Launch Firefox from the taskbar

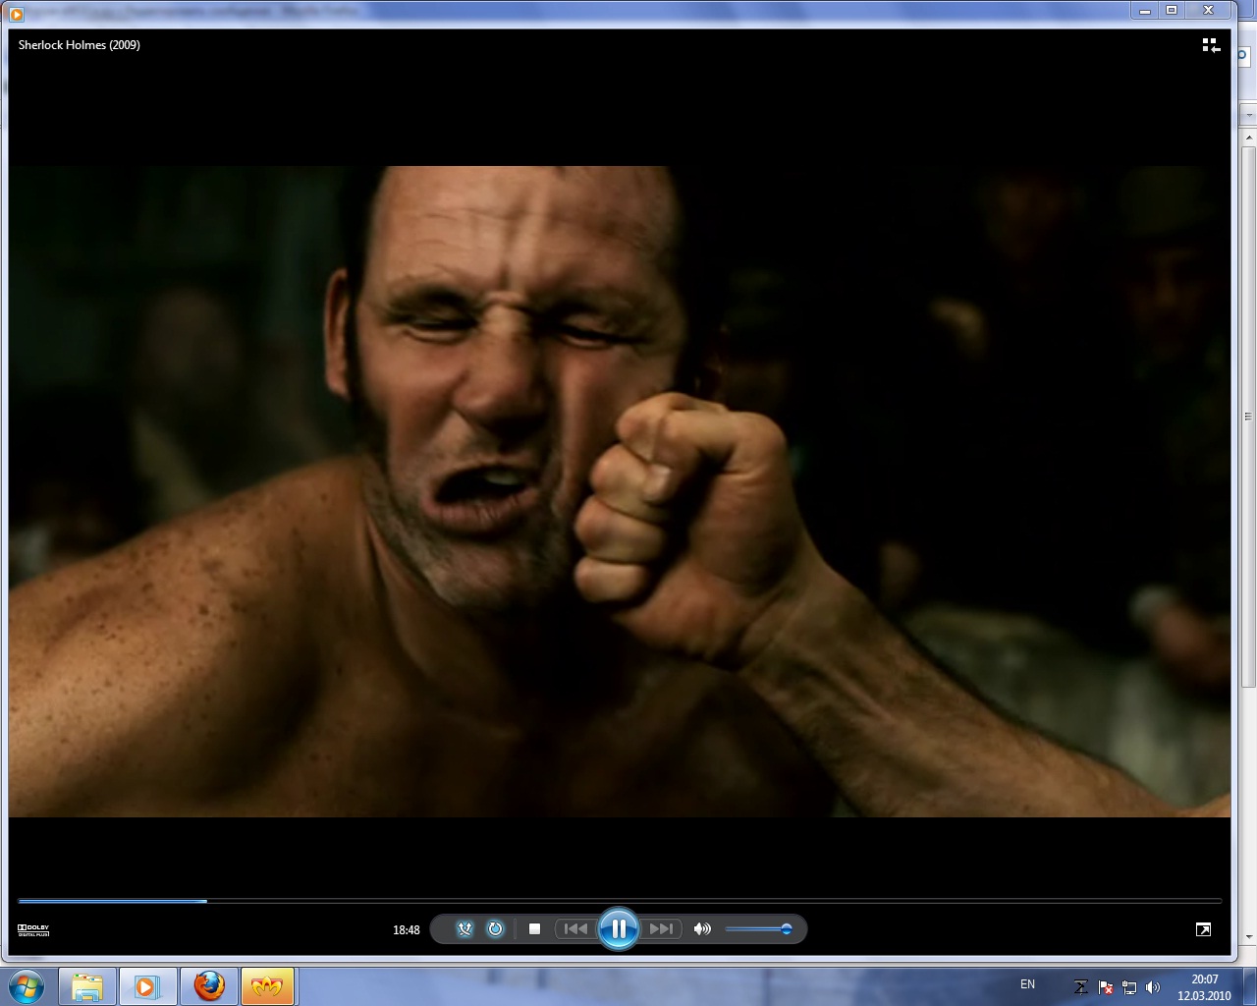pos(208,985)
